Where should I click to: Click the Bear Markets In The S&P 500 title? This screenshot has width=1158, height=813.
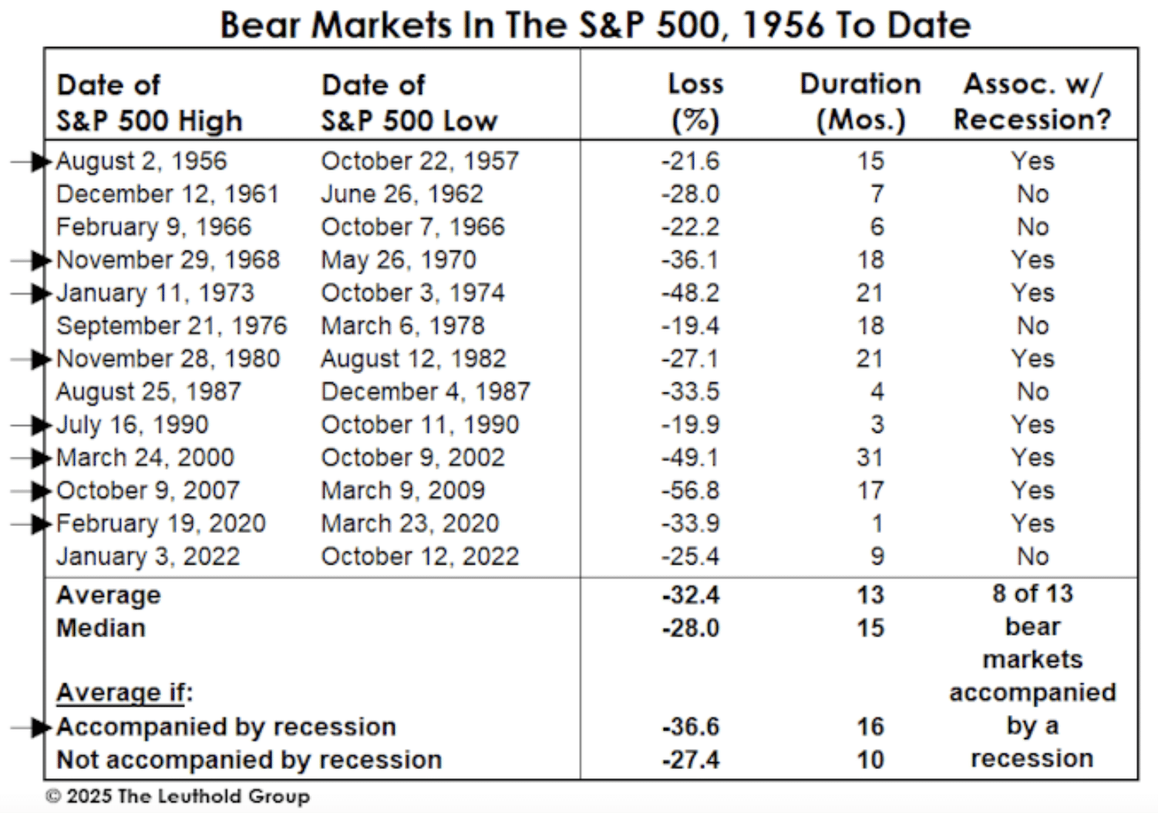(595, 25)
